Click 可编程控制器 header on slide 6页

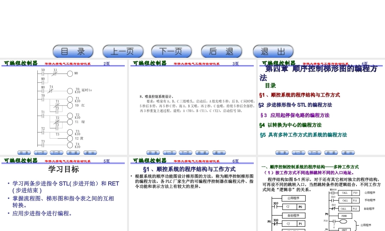click(x=150, y=161)
